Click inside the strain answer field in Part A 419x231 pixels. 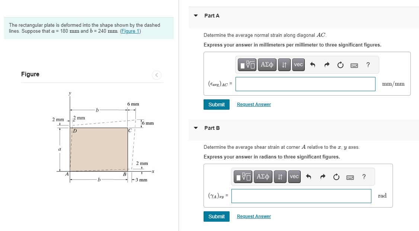[305, 84]
